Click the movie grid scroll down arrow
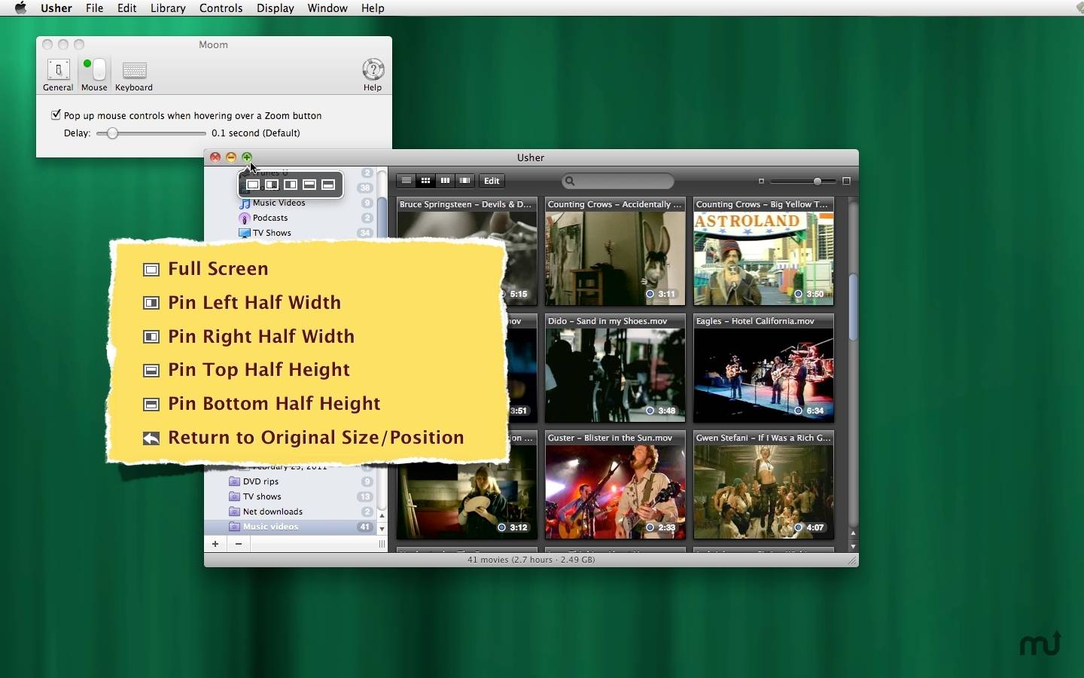 click(853, 546)
